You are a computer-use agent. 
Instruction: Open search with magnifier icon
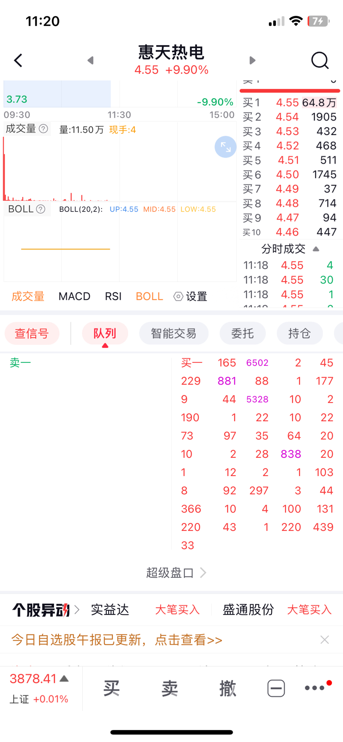(x=320, y=60)
